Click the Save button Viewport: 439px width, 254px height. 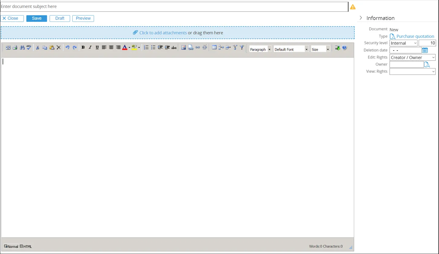[x=37, y=18]
